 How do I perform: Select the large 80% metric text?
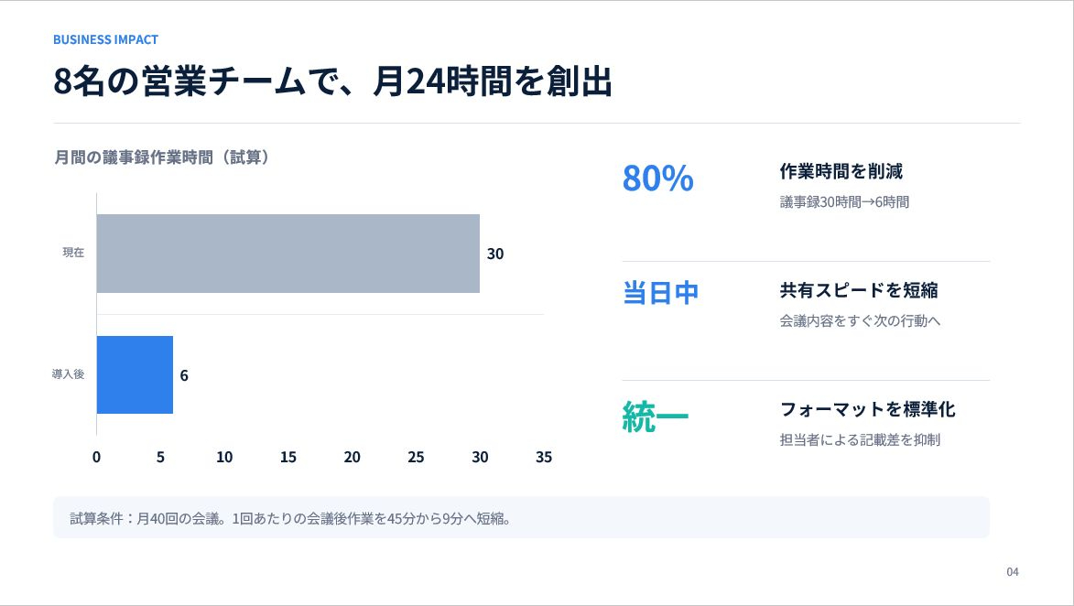[x=657, y=178]
